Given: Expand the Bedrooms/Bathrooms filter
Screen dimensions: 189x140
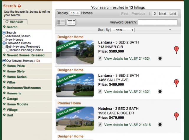Looking at the screenshot, I should 4,87.
